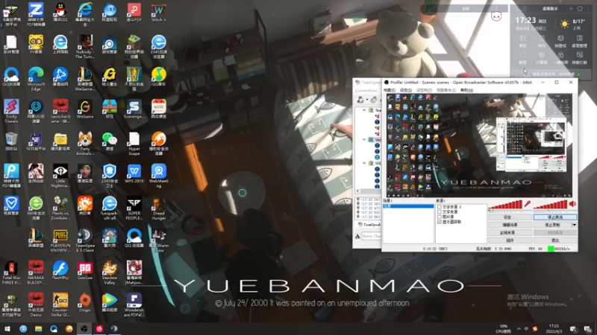Toggle the 文字来源 source checkbox
Image resolution: width=597 pixels, height=335 pixels.
point(440,212)
